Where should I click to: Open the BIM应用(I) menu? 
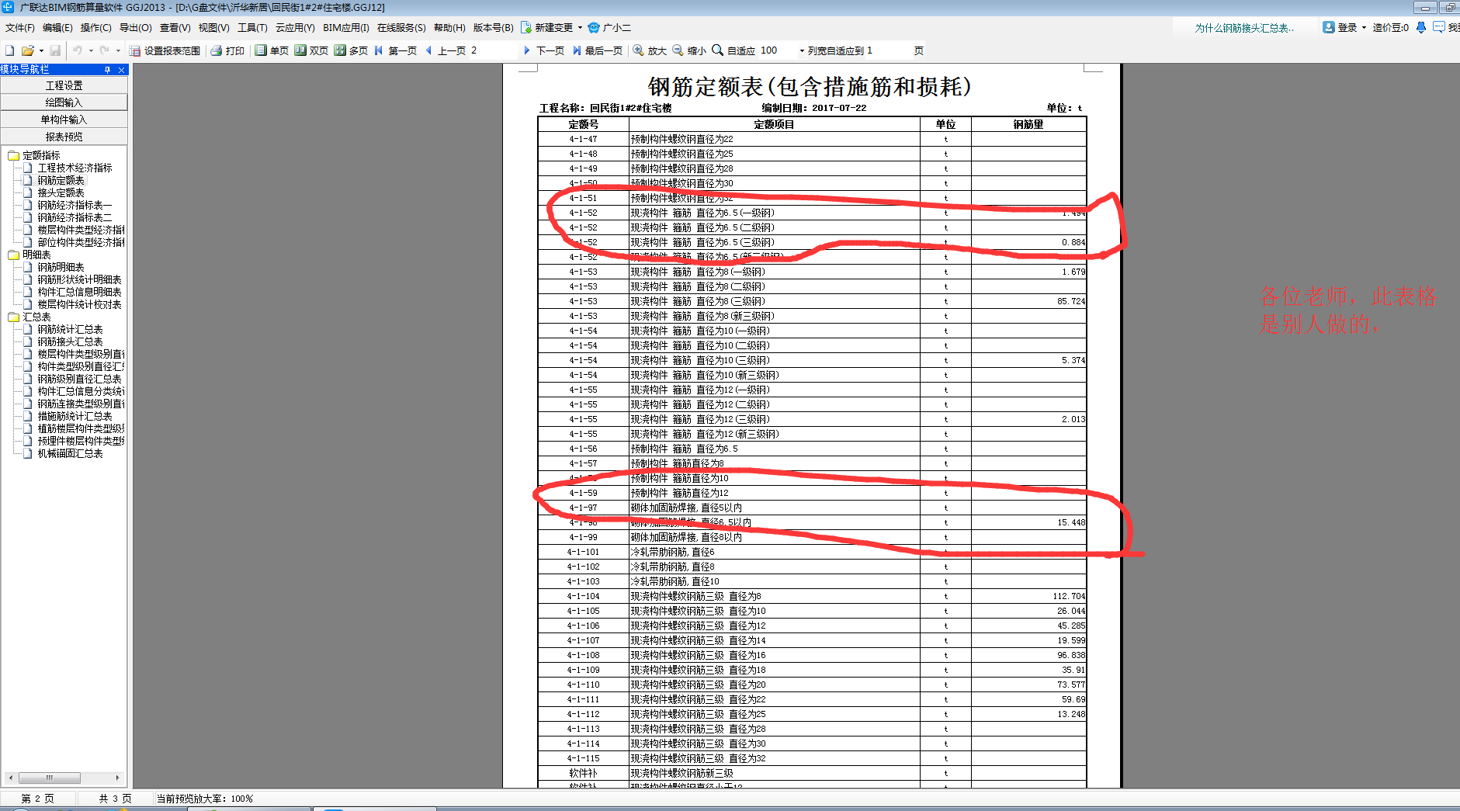346,28
